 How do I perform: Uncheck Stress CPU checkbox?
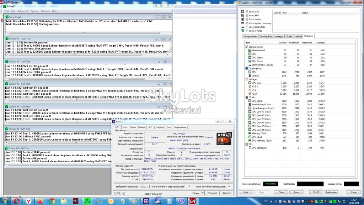tap(247, 12)
